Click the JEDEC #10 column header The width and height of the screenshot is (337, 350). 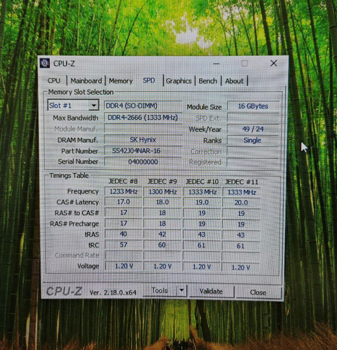(202, 182)
